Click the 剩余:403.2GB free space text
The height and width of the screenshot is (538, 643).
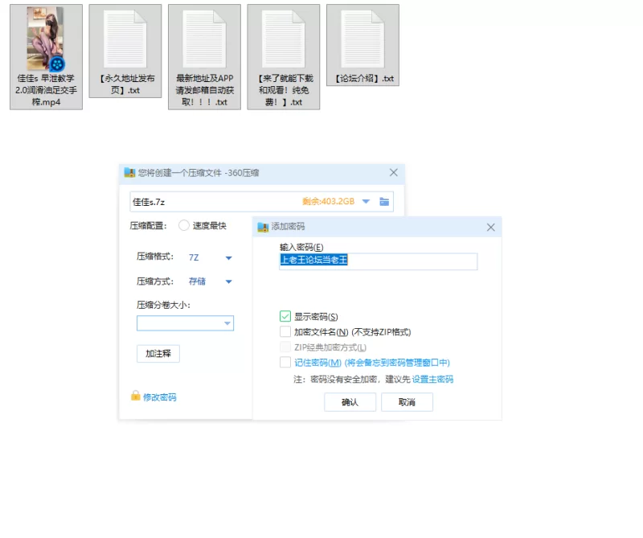point(328,202)
